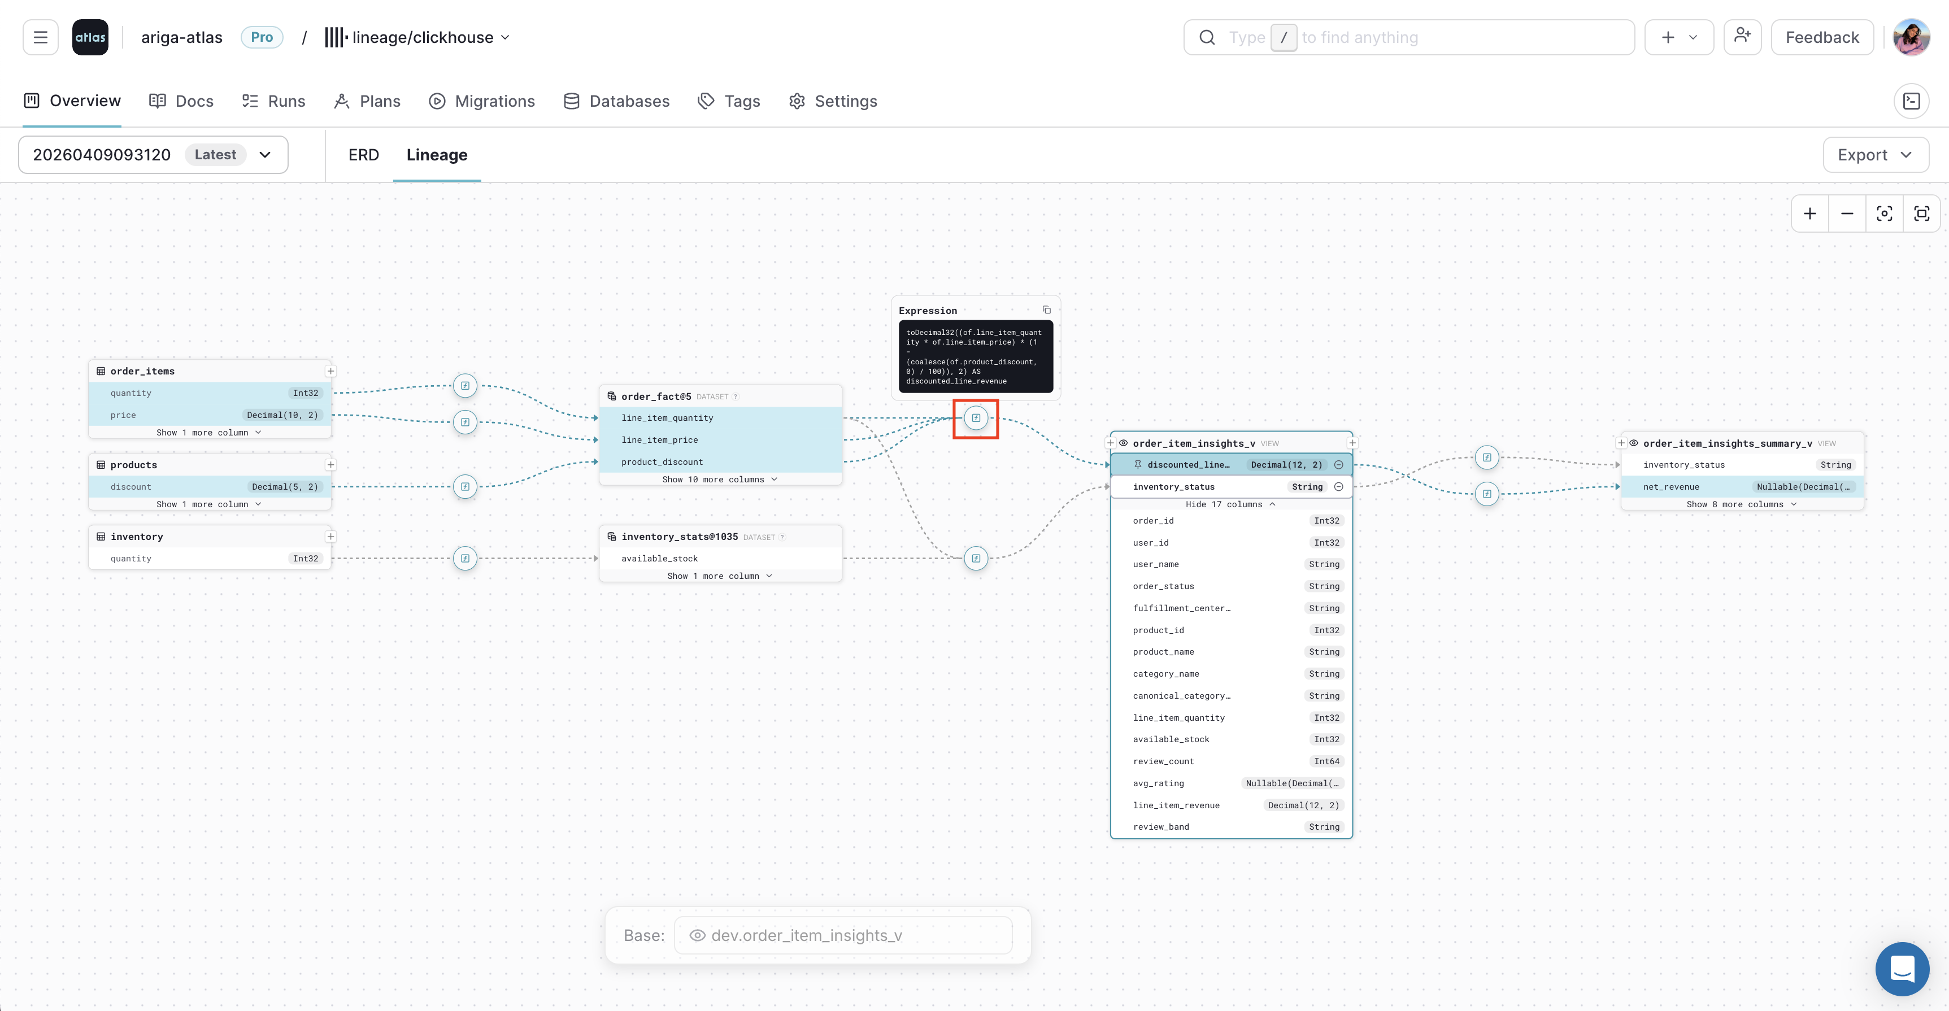Viewport: 1949px width, 1011px height.
Task: Click the invite user icon in top bar
Action: point(1742,36)
